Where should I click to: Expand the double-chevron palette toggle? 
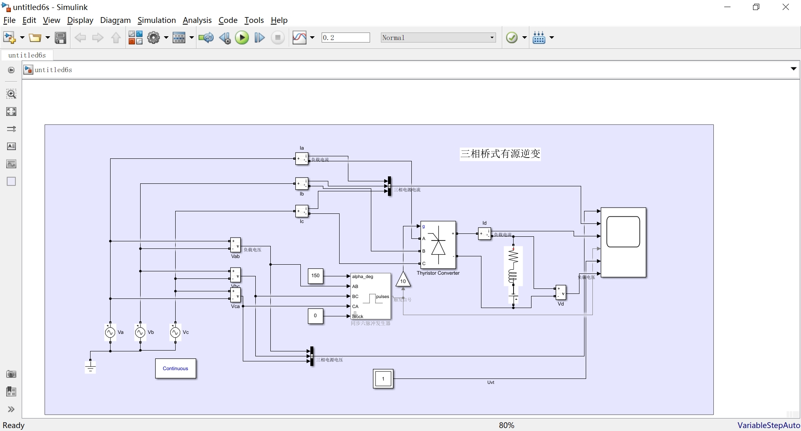pyautogui.click(x=11, y=409)
